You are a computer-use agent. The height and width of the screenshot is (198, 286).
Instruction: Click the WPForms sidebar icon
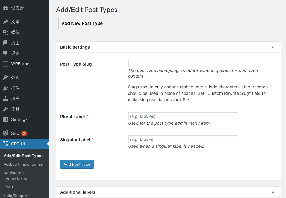(x=6, y=64)
